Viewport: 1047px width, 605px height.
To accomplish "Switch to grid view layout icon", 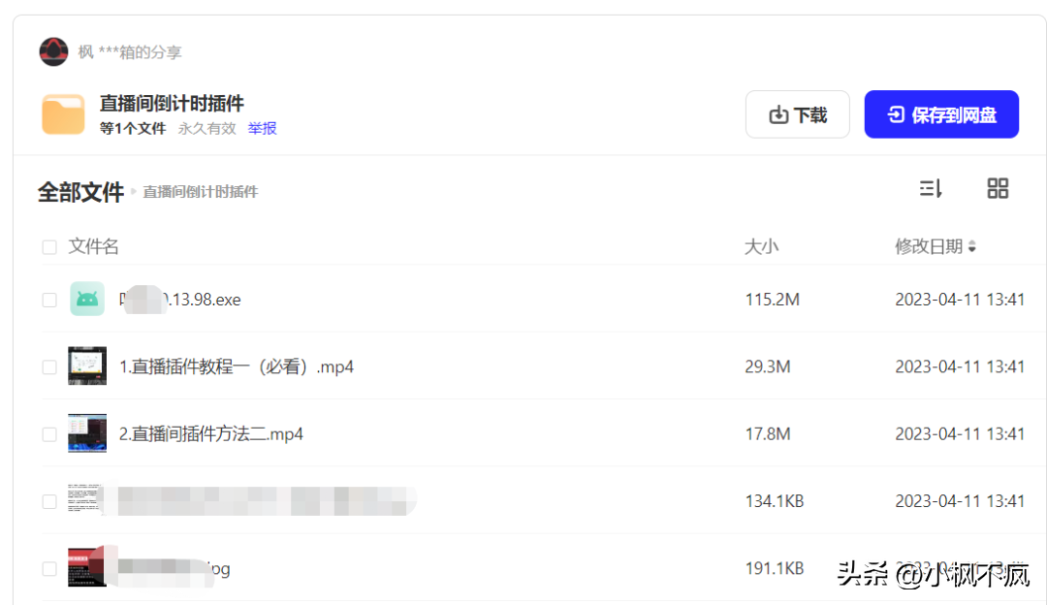I will click(x=998, y=189).
